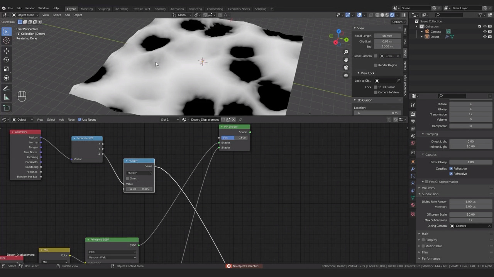Open the Options dropdown in viewport
Viewport: 494px width, 277px height.
click(x=398, y=22)
